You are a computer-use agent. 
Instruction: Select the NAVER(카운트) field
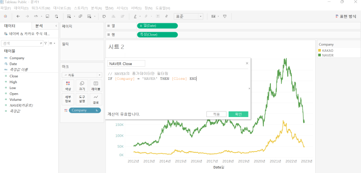pyautogui.click(x=21, y=105)
